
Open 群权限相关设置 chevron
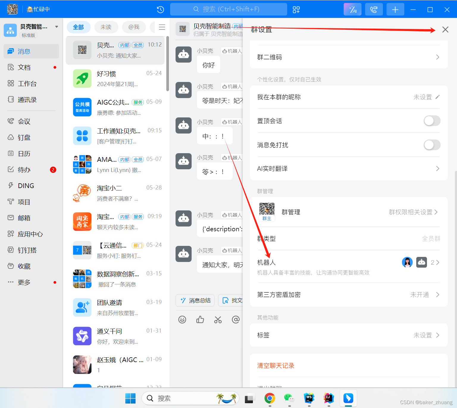[x=436, y=212]
